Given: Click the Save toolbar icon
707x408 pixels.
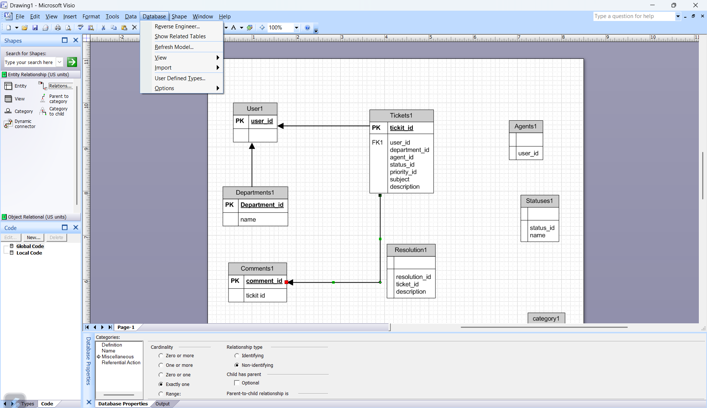Looking at the screenshot, I should [x=35, y=28].
